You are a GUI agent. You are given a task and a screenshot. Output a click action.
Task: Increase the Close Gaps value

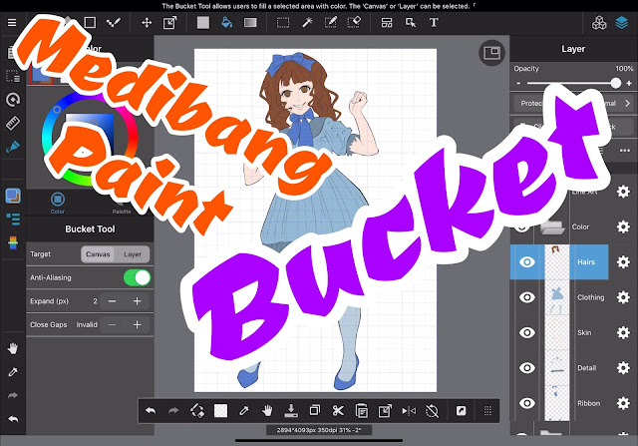tap(138, 324)
